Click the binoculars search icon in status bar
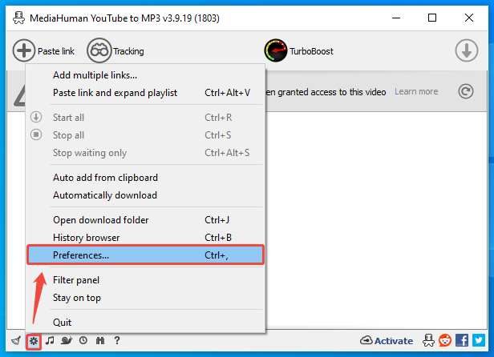The image size is (494, 357). point(100,340)
